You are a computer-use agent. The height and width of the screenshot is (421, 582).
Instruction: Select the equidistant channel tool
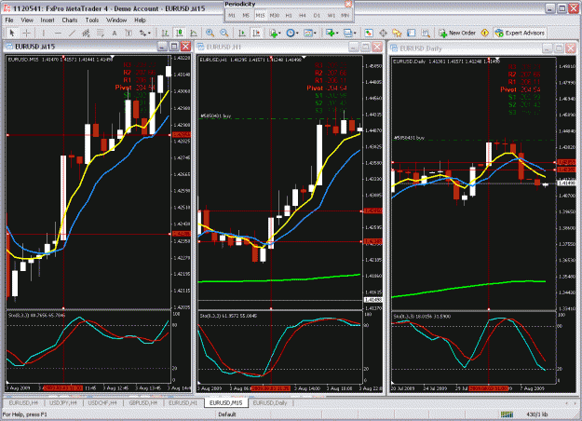(86, 33)
